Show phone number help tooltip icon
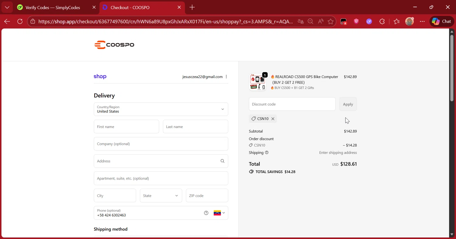 click(x=206, y=213)
